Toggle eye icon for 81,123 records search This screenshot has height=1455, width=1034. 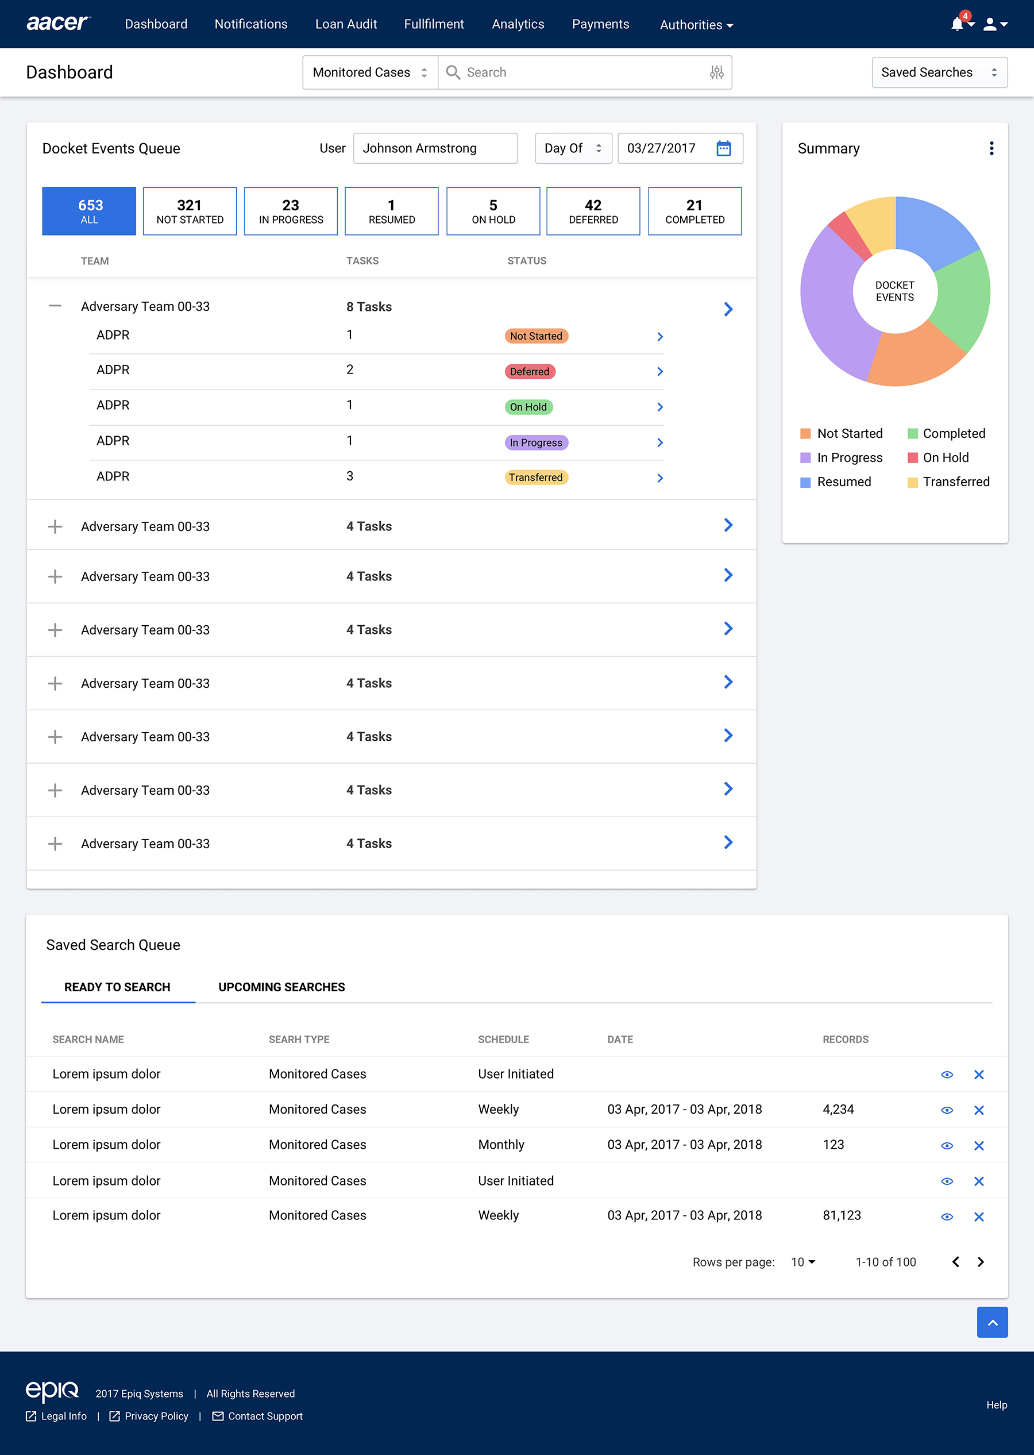click(947, 1216)
